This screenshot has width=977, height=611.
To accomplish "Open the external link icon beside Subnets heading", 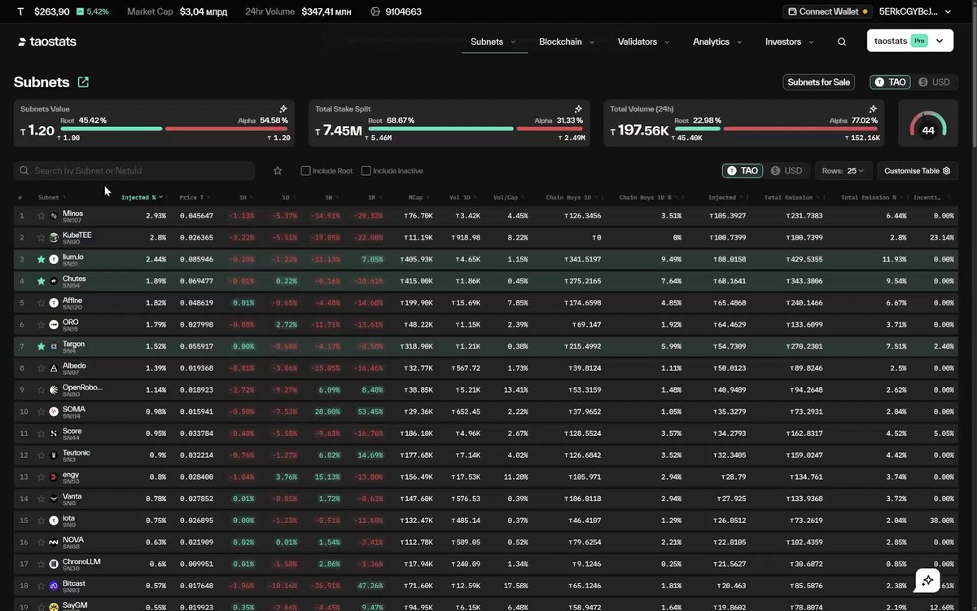I will click(83, 82).
